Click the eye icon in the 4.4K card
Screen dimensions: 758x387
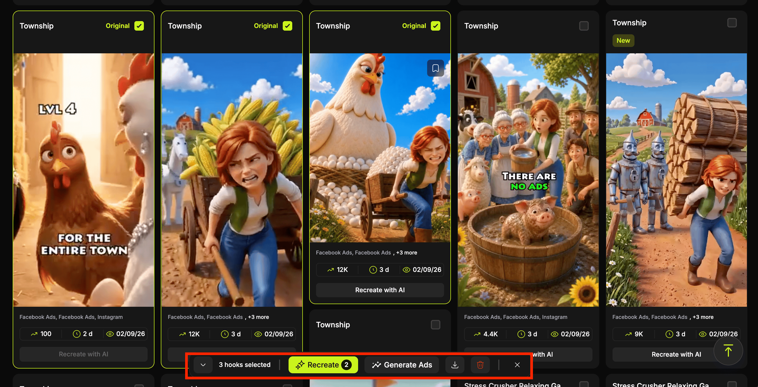point(554,334)
